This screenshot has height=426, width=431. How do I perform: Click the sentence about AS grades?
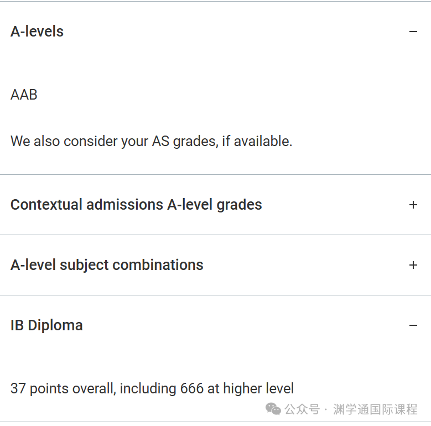151,141
